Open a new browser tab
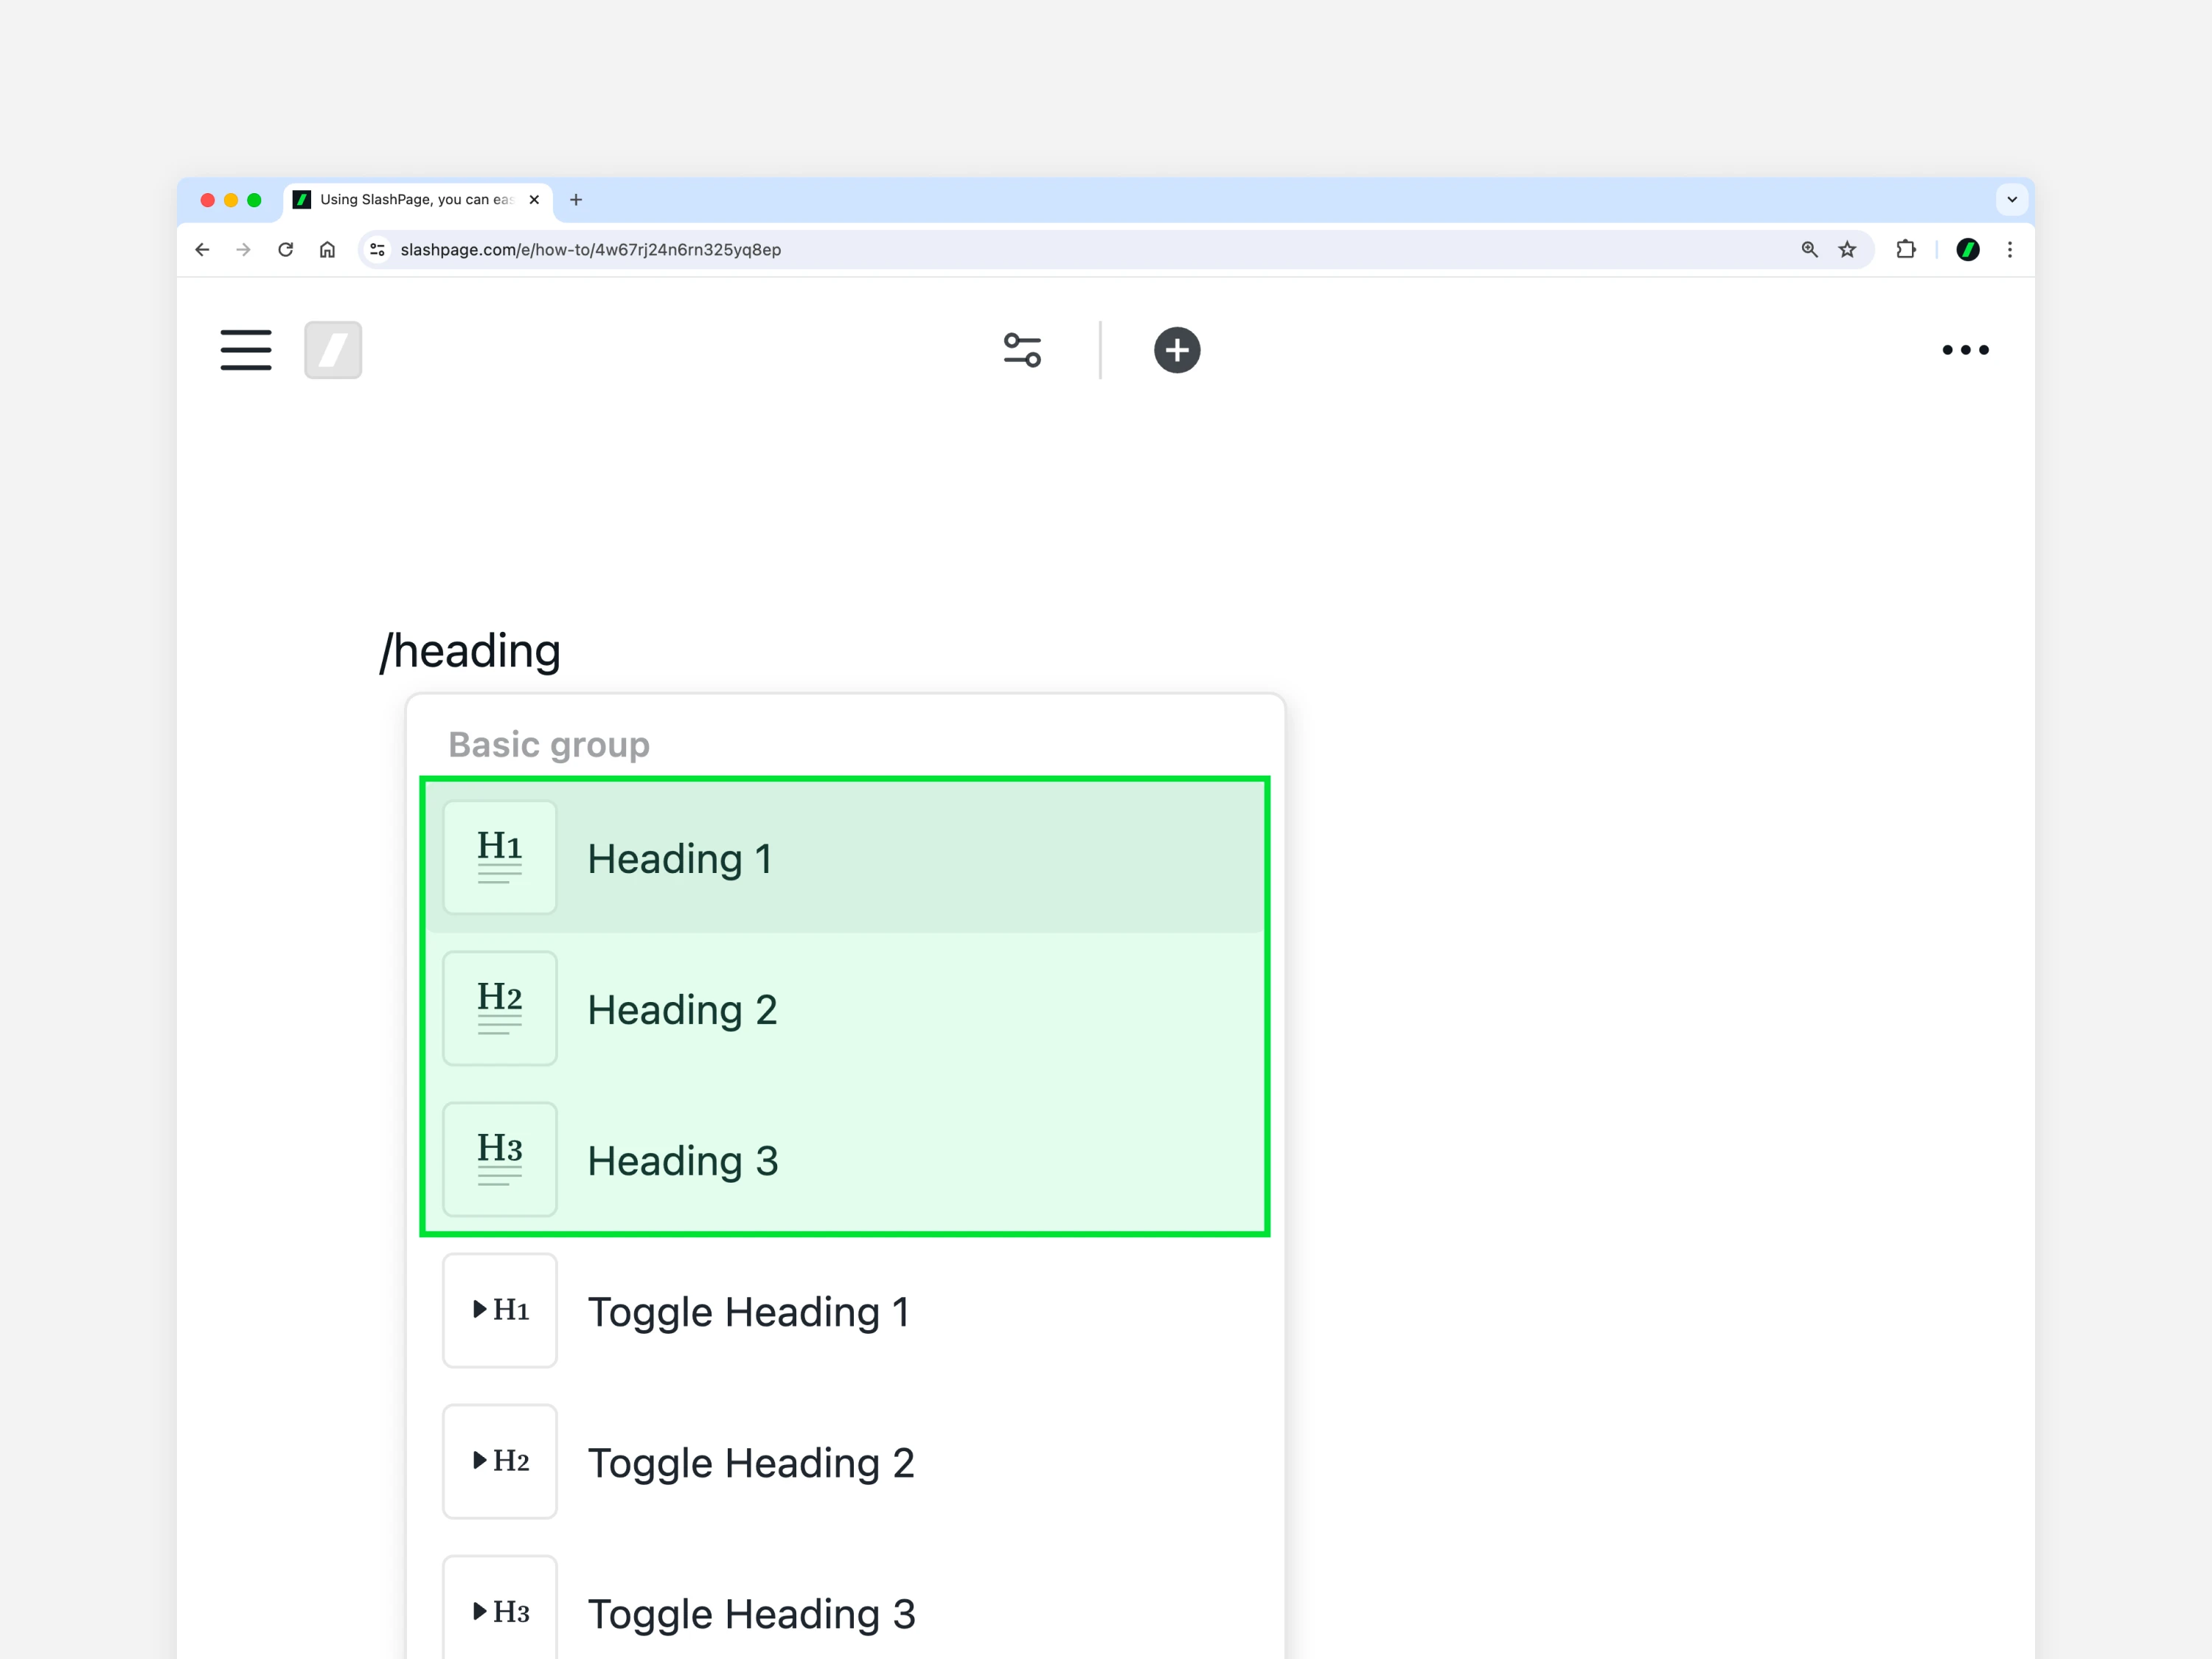Image resolution: width=2212 pixels, height=1659 pixels. [x=576, y=200]
